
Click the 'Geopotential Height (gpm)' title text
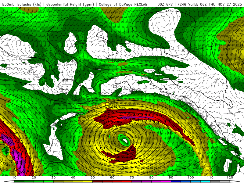pos(70,4)
